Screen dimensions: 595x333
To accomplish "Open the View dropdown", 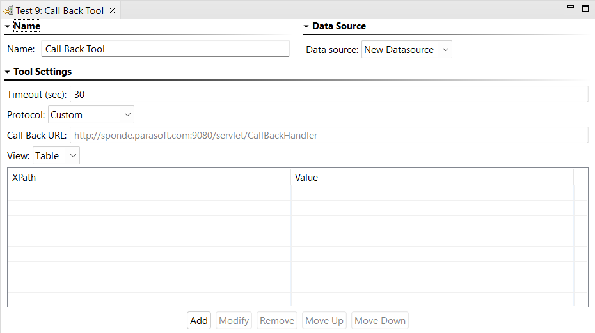I will [56, 155].
